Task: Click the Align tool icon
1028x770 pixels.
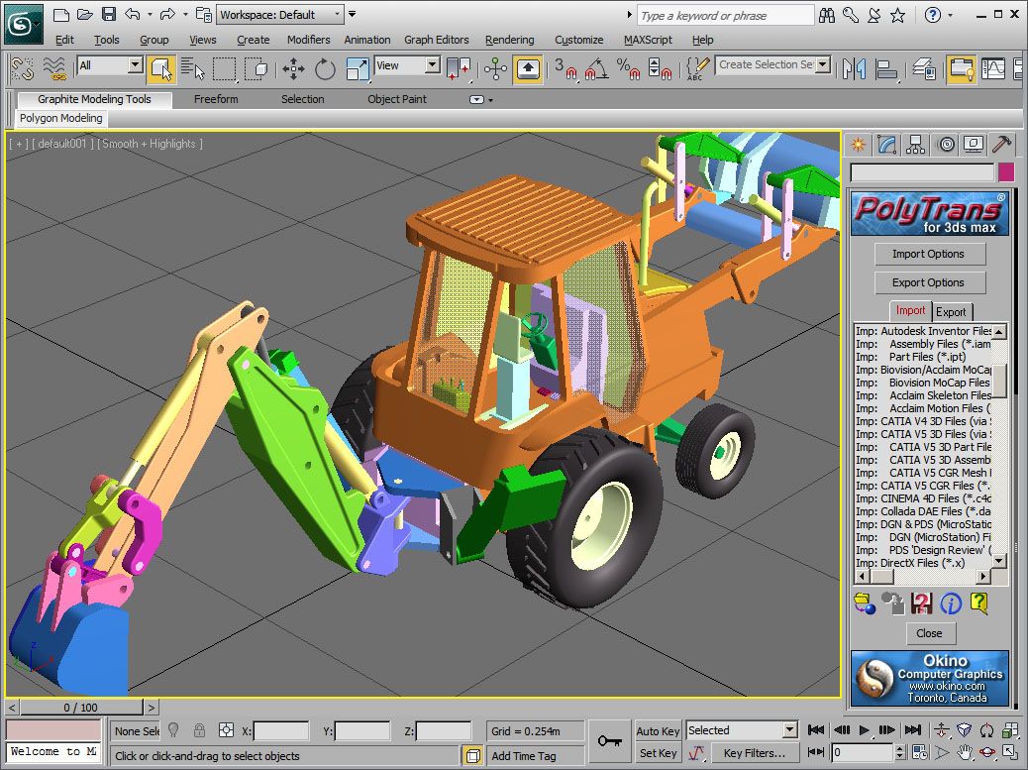Action: click(x=886, y=68)
